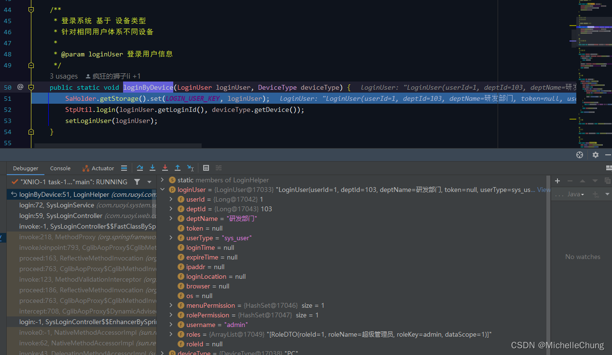
Task: Click the Step Into debugger icon
Action: point(153,168)
